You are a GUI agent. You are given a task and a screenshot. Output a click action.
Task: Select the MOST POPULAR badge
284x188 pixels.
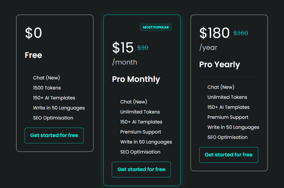[156, 27]
